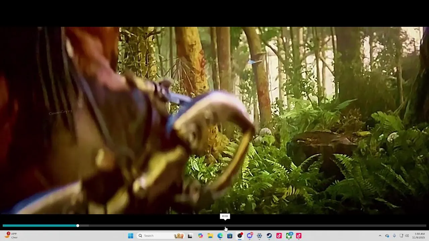Open the weather widget showing 49°F Clear
This screenshot has width=429, height=241.
tap(11, 236)
